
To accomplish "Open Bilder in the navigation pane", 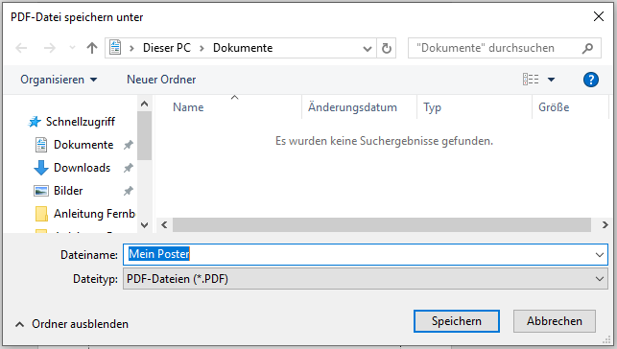I will (68, 191).
